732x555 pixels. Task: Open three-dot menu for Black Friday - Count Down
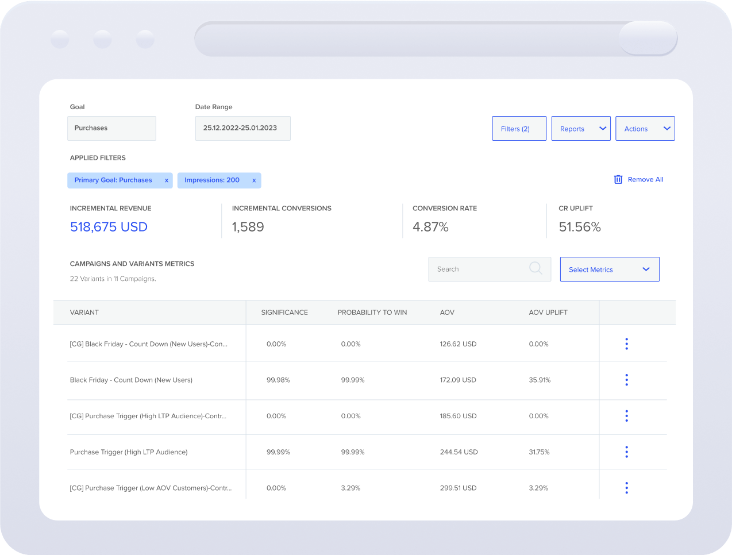point(626,380)
